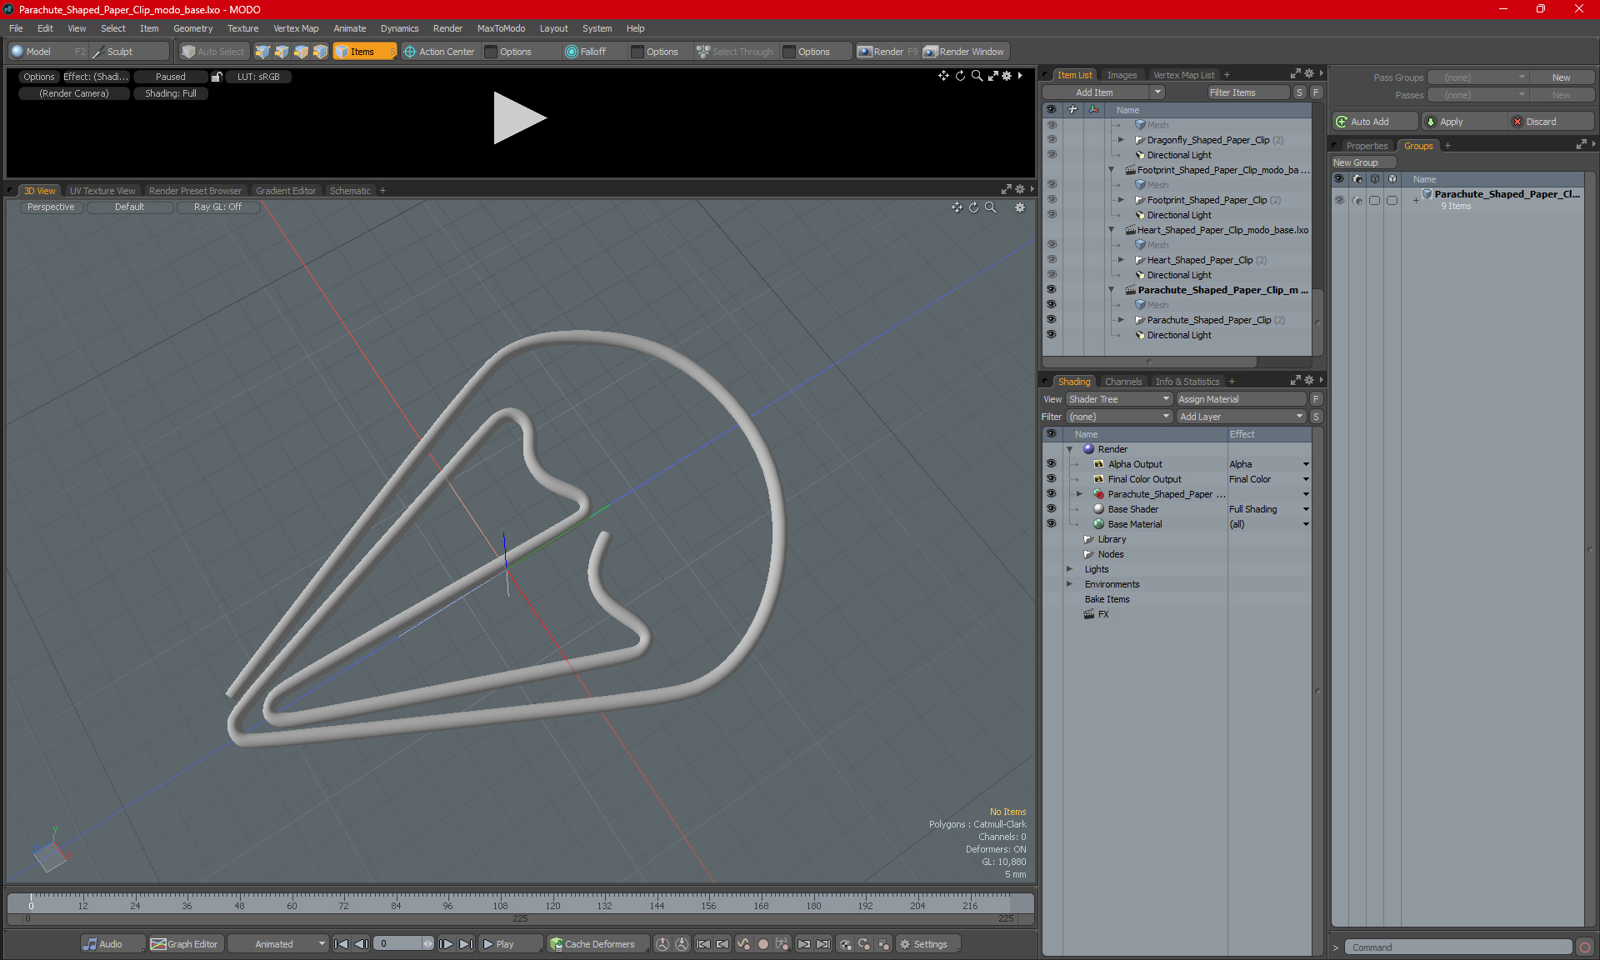Toggle Select Through Options checkbox
This screenshot has height=960, width=1600.
[789, 52]
